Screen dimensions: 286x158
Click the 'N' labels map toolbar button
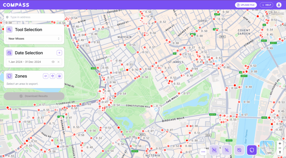coord(214,150)
